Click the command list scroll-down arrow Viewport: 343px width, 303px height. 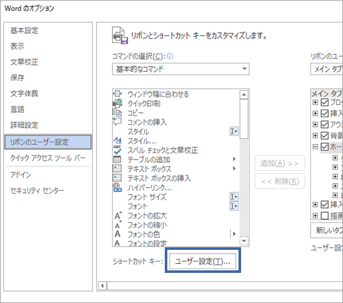click(244, 241)
